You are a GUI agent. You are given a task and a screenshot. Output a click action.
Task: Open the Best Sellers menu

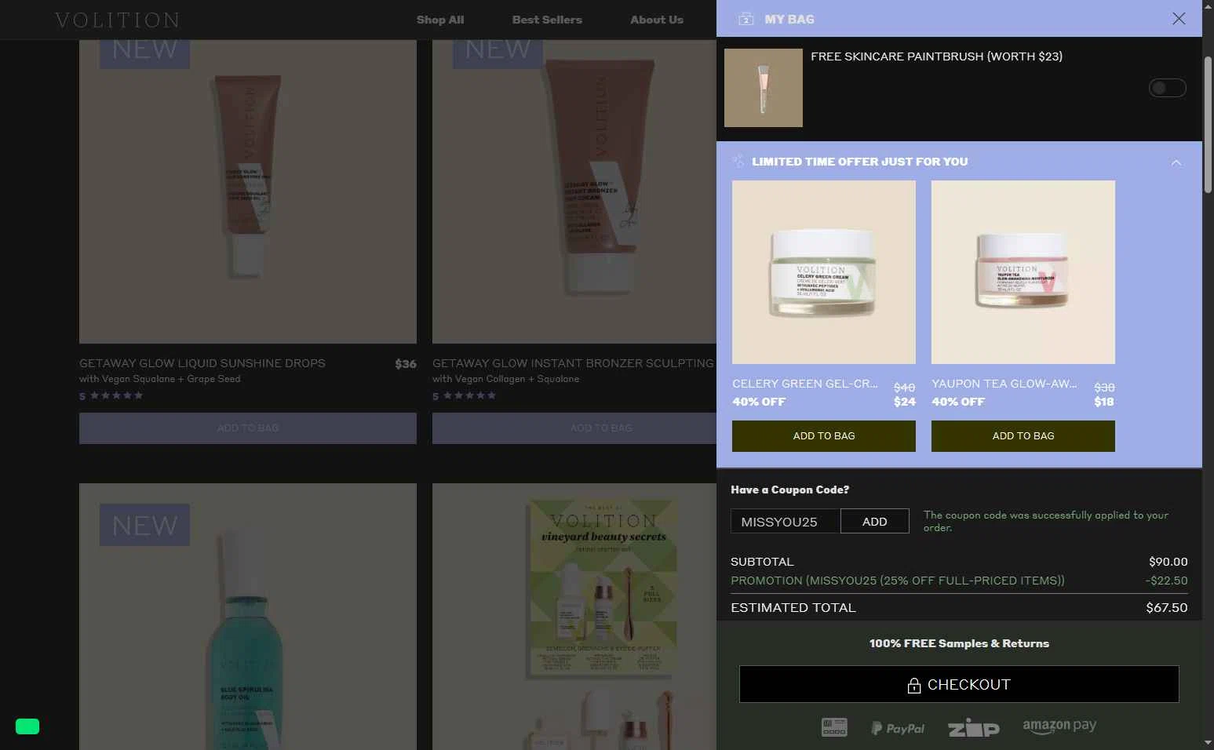547,20
